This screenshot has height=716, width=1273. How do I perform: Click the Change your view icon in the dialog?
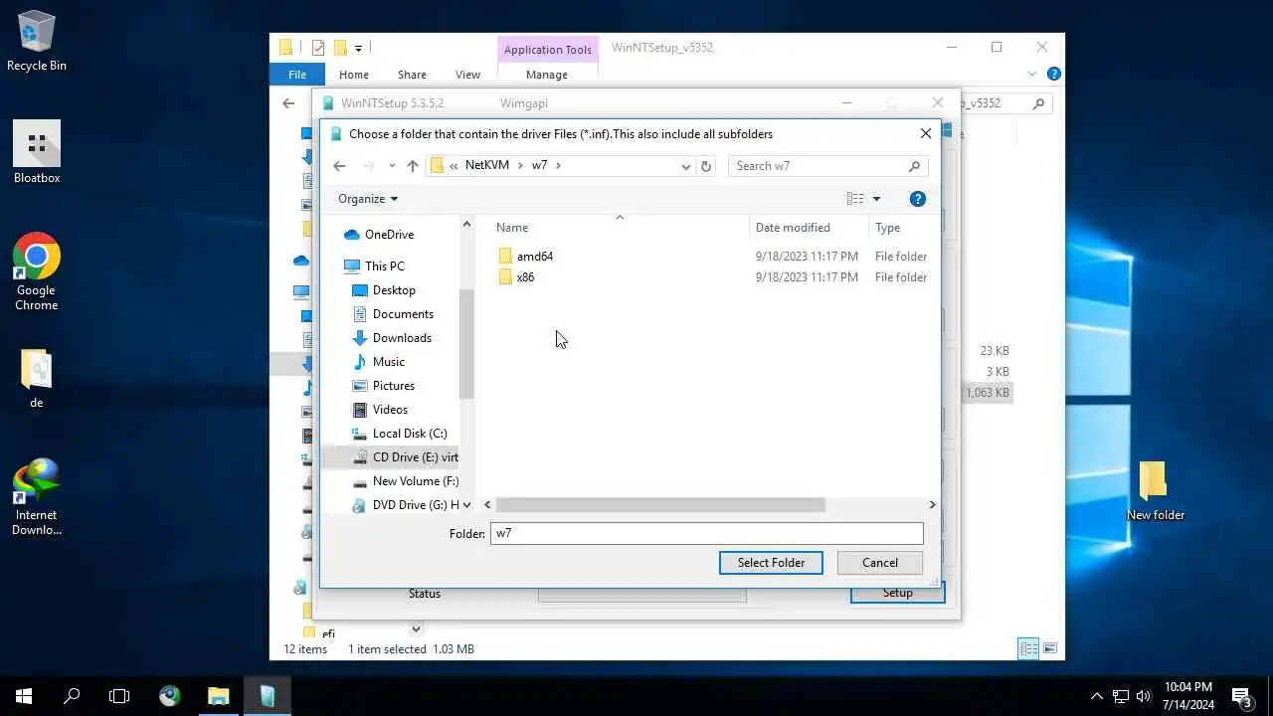[x=855, y=199]
